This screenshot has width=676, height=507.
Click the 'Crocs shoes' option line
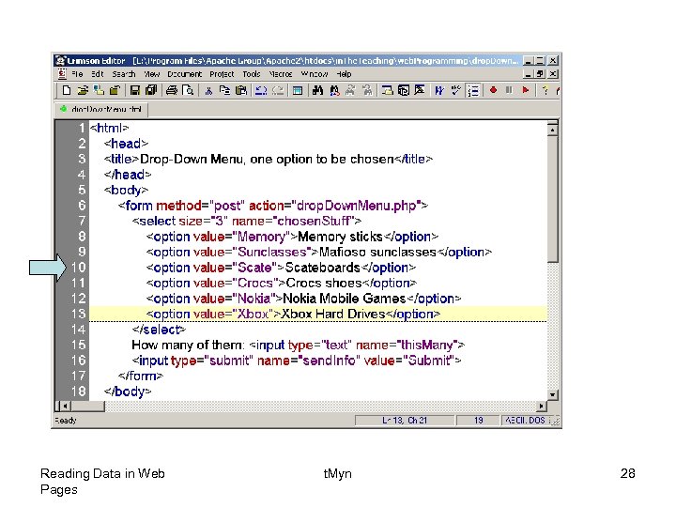(x=281, y=284)
